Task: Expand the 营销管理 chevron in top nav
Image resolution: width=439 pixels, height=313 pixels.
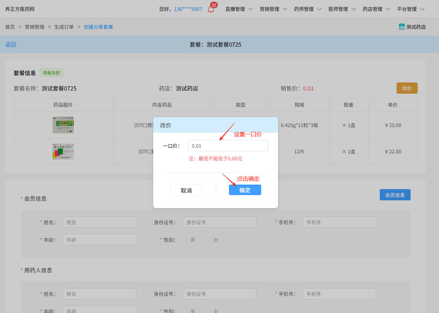Action: point(285,9)
